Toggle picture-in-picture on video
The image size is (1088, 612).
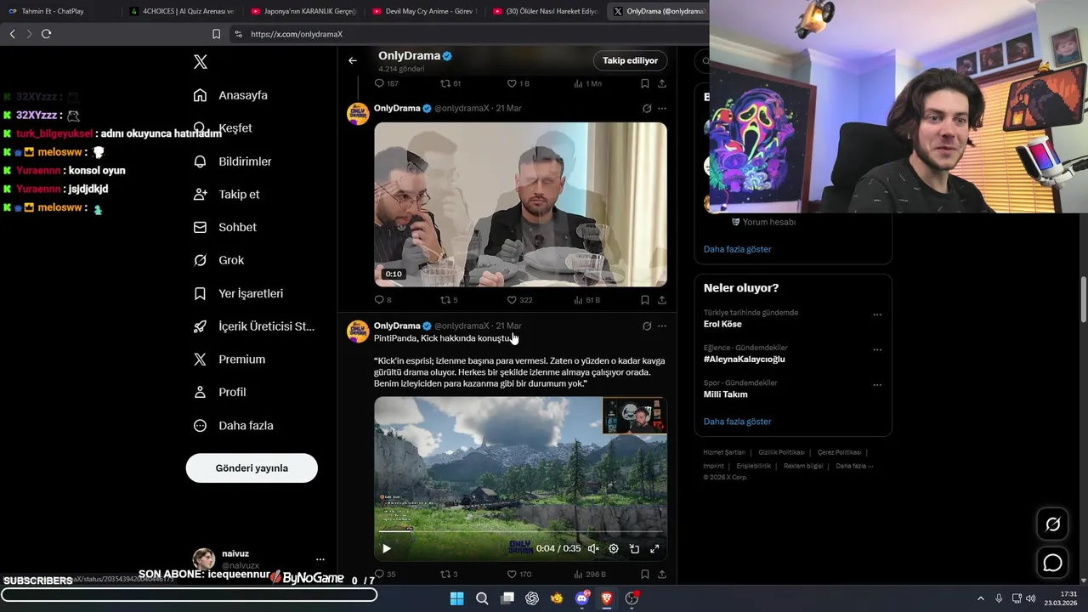[x=634, y=549]
